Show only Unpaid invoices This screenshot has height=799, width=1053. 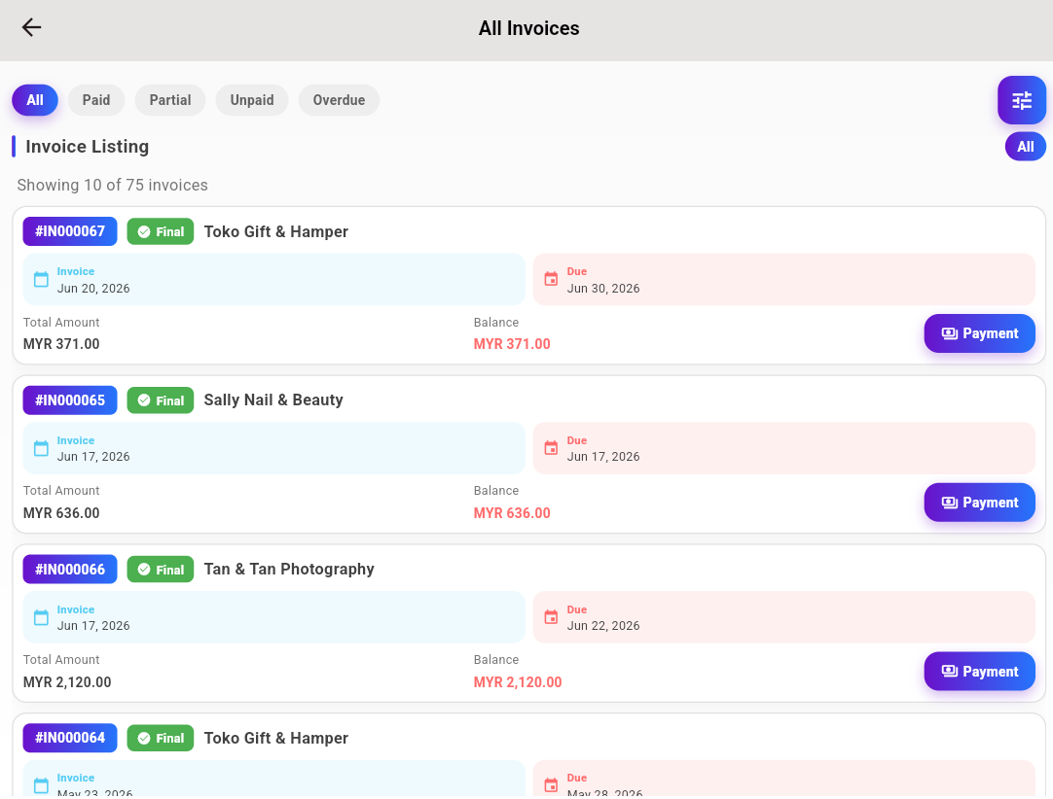pyautogui.click(x=252, y=100)
